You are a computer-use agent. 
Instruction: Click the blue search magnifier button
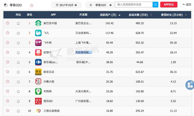point(156,5)
